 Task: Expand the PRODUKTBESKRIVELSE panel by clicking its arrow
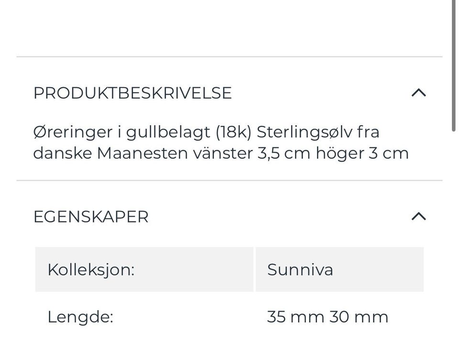pyautogui.click(x=419, y=93)
